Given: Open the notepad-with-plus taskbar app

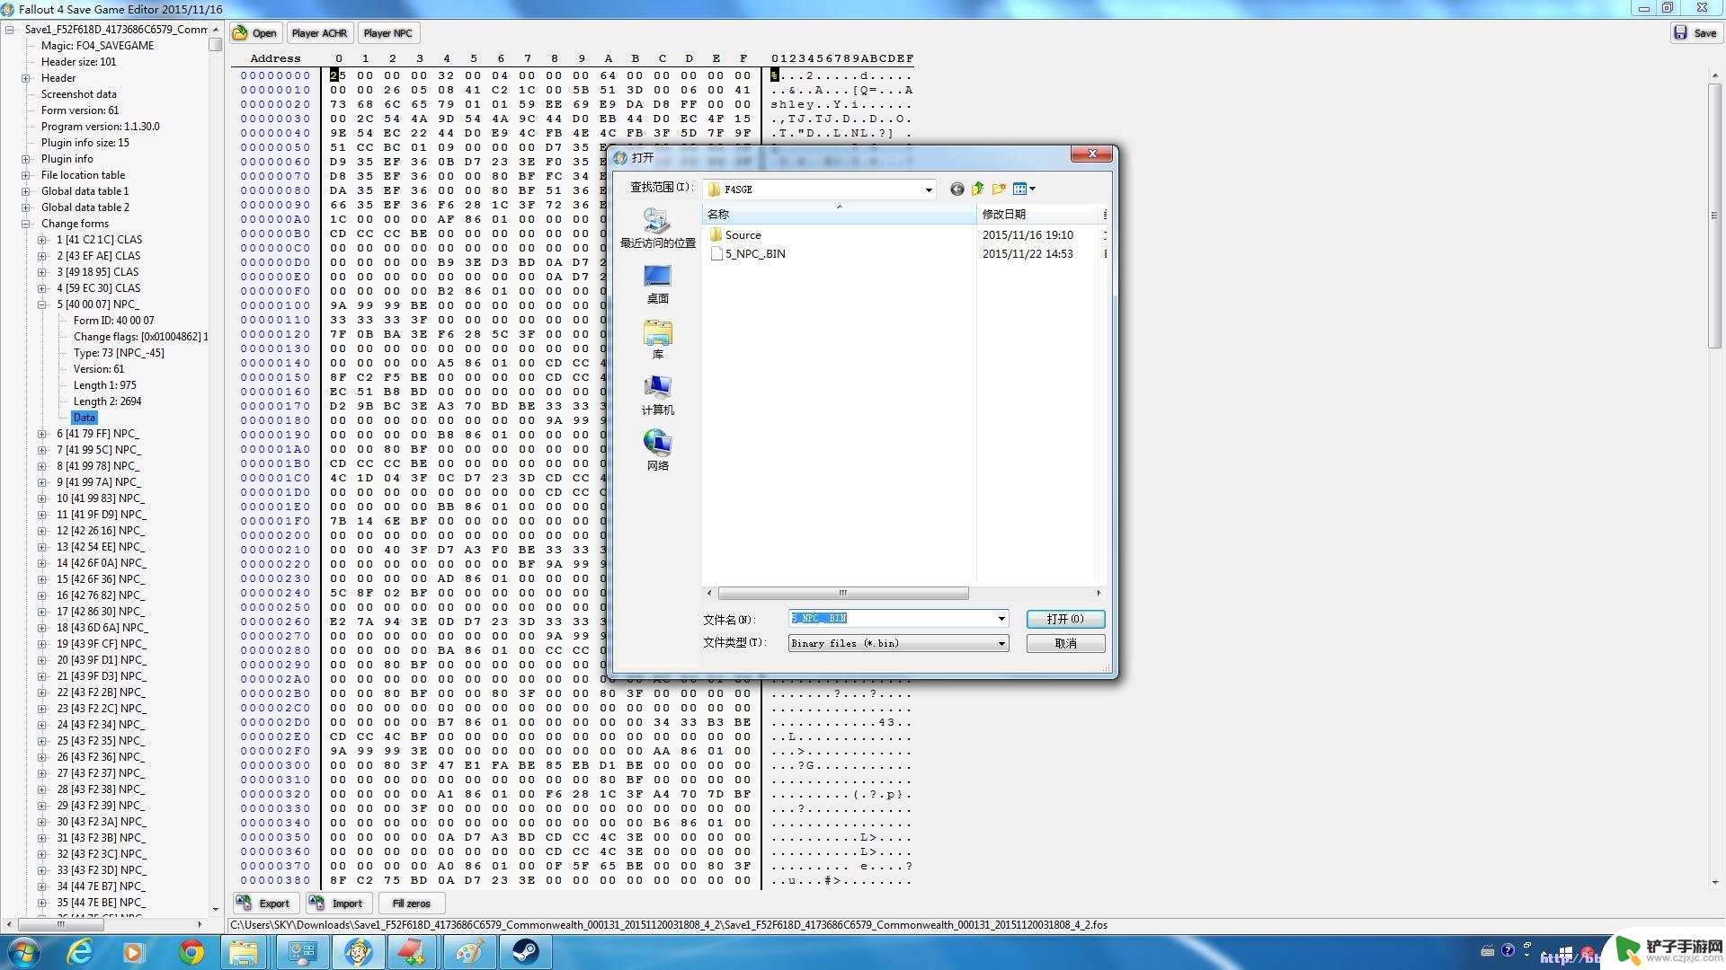Looking at the screenshot, I should [413, 952].
